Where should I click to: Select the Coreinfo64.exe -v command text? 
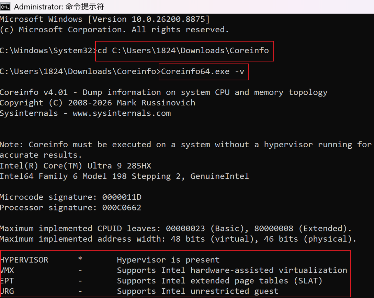(x=203, y=71)
